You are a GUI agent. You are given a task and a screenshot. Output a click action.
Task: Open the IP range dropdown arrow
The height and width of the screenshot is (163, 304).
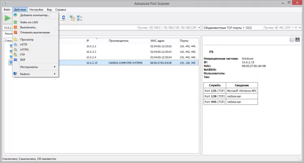pos(199,28)
